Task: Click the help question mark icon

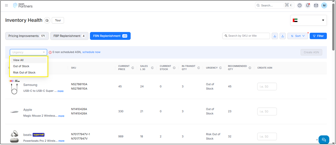Action: tap(300, 5)
